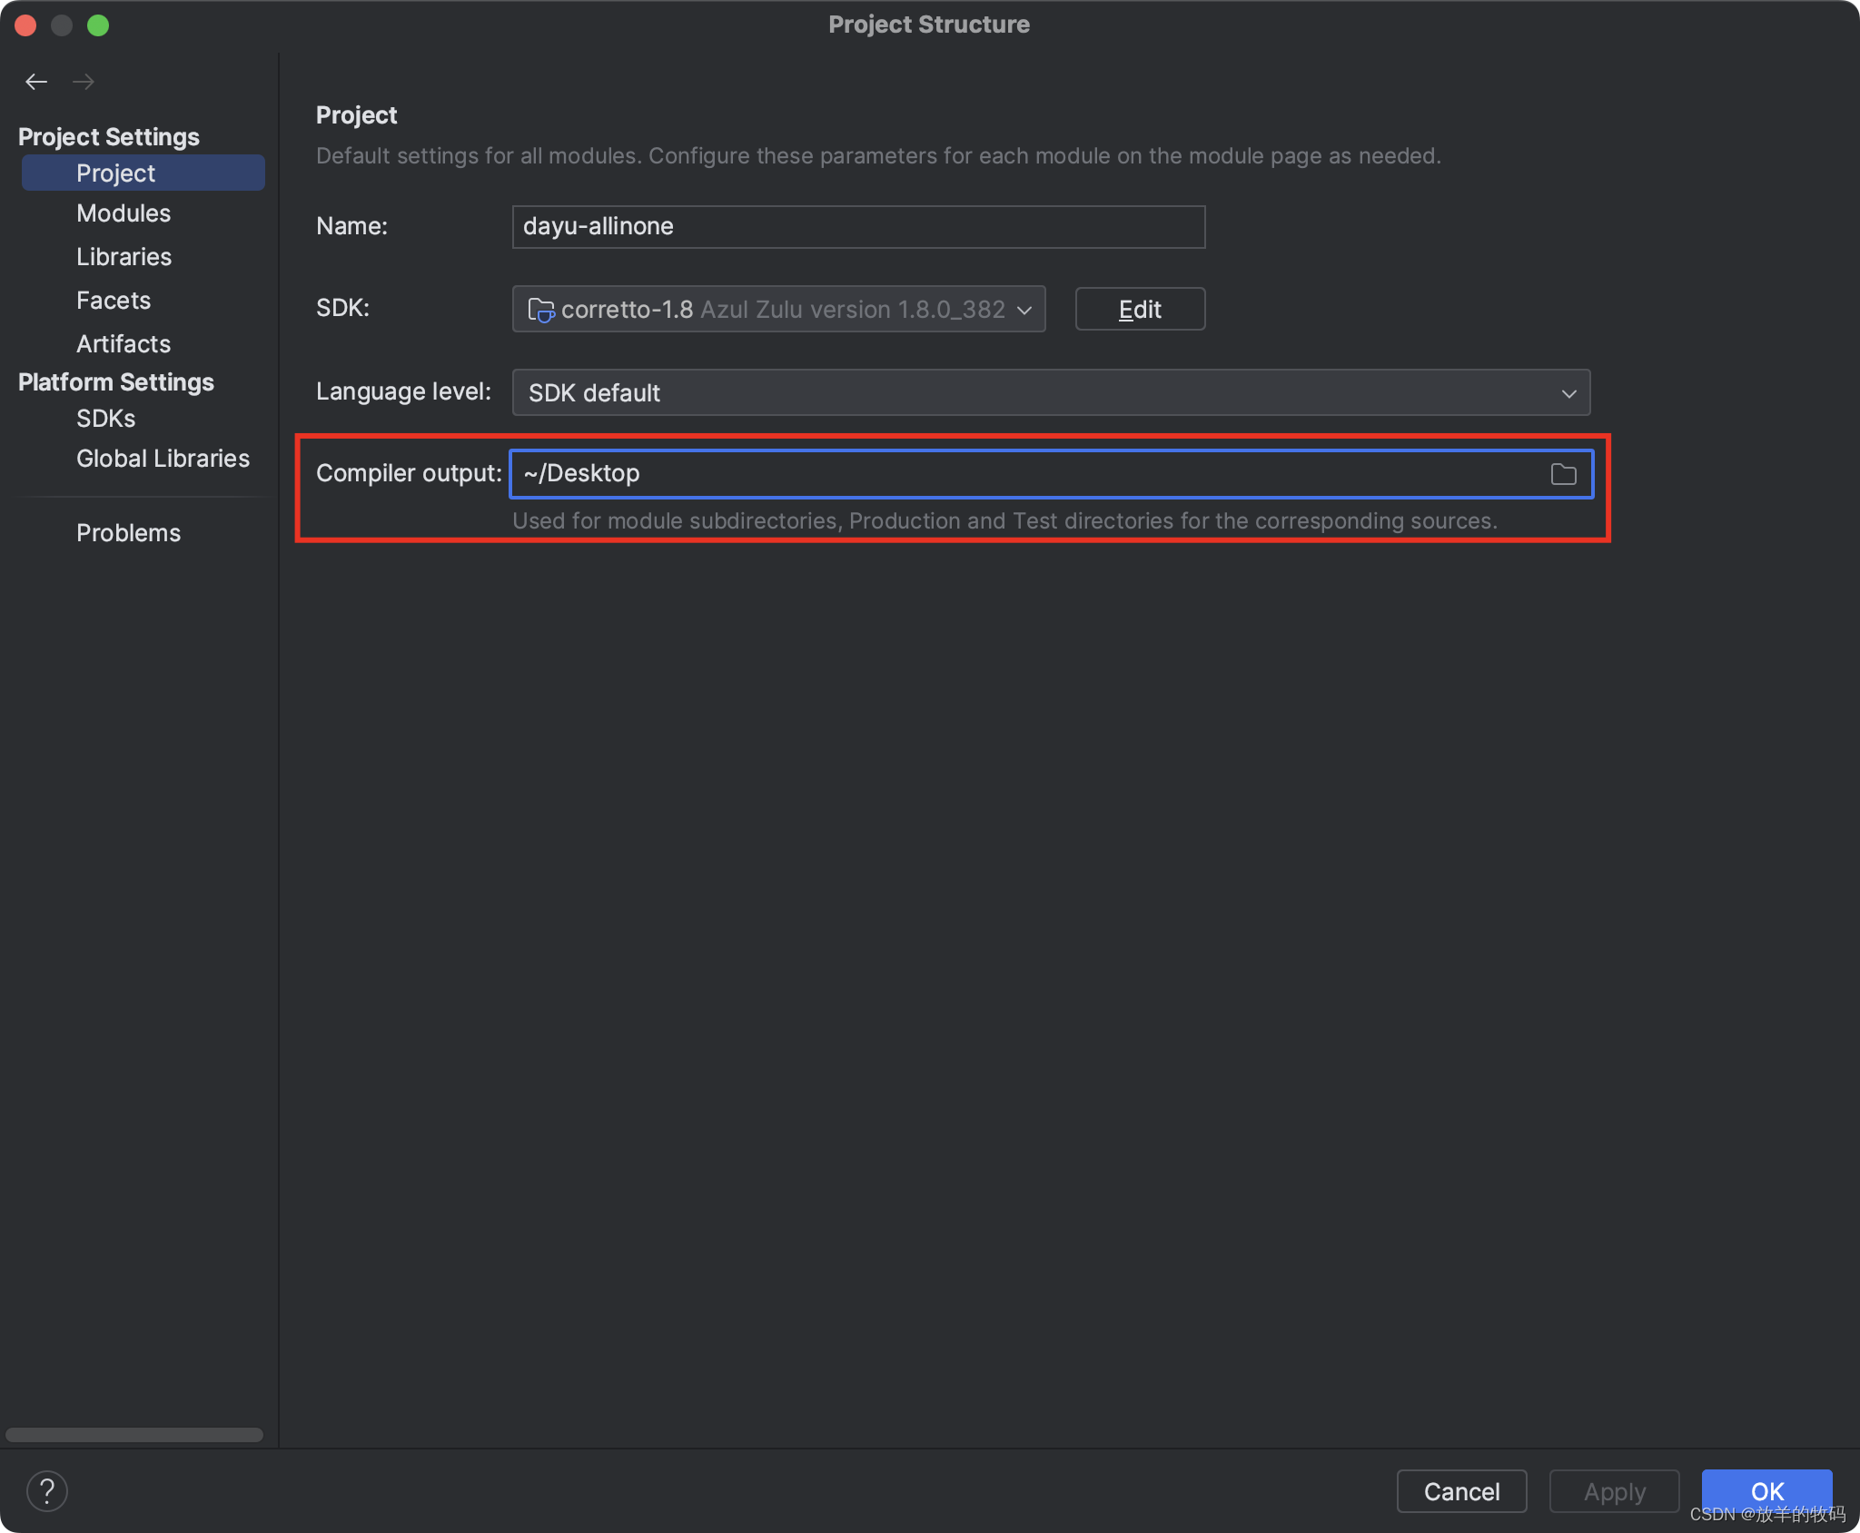The height and width of the screenshot is (1533, 1860).
Task: Focus the project Name text field
Action: (857, 227)
